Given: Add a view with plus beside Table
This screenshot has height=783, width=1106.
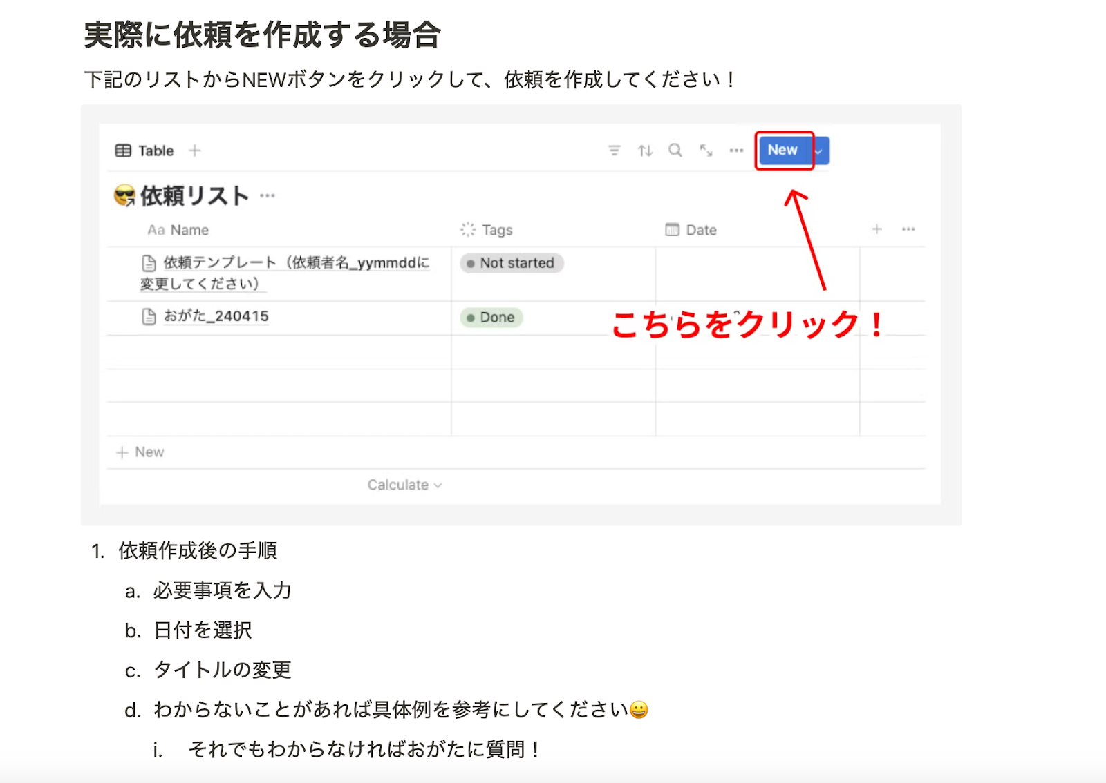Looking at the screenshot, I should [x=195, y=151].
